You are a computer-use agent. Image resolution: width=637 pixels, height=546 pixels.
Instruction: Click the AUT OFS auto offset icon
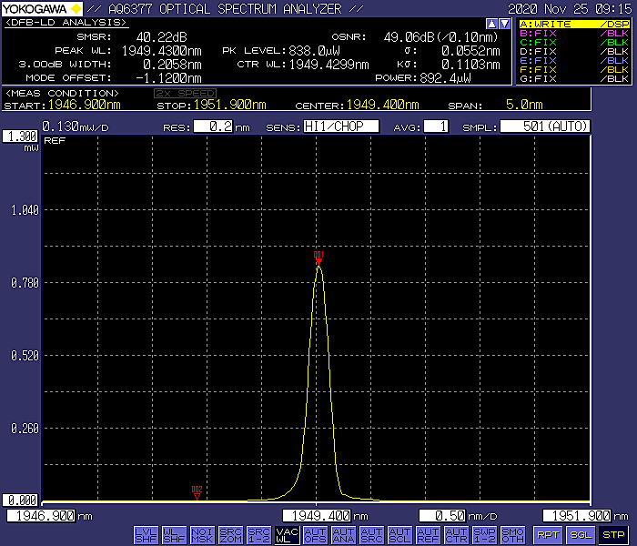point(315,534)
